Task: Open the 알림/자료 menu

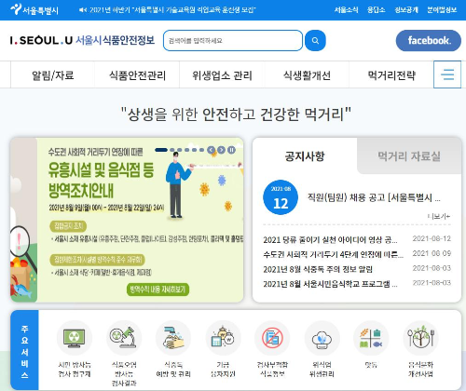Action: point(53,75)
